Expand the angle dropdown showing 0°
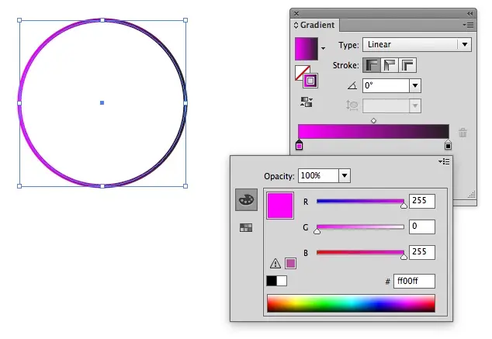 click(x=415, y=86)
